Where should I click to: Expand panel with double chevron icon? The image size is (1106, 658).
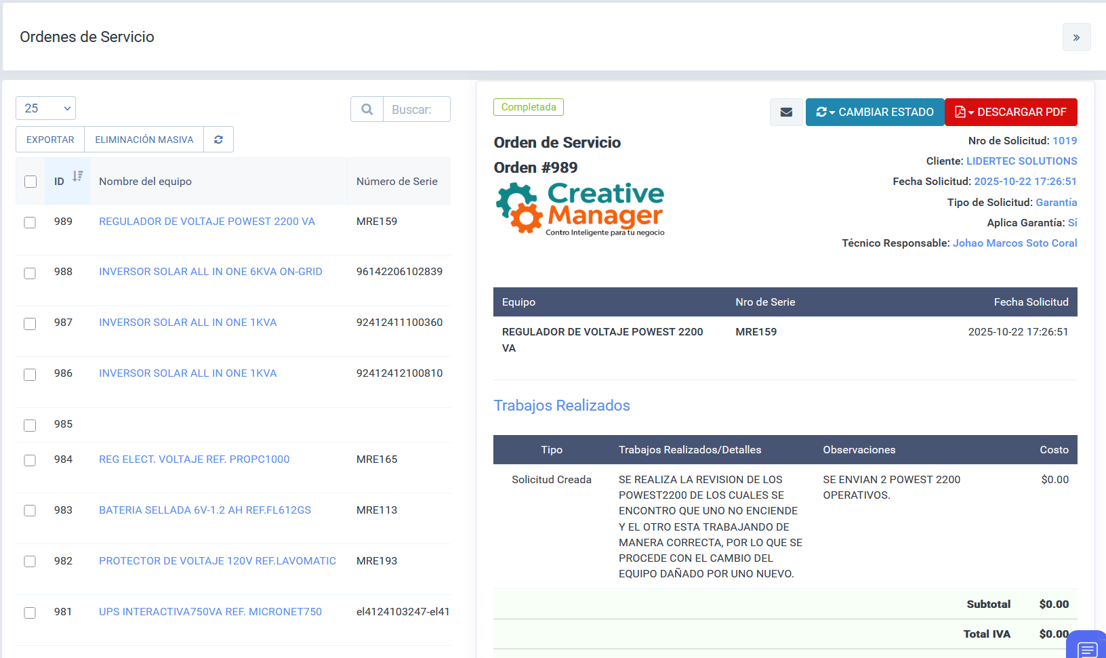(x=1076, y=37)
